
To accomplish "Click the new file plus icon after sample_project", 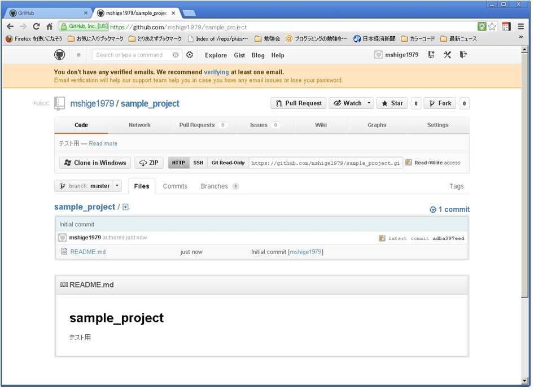I will (126, 207).
